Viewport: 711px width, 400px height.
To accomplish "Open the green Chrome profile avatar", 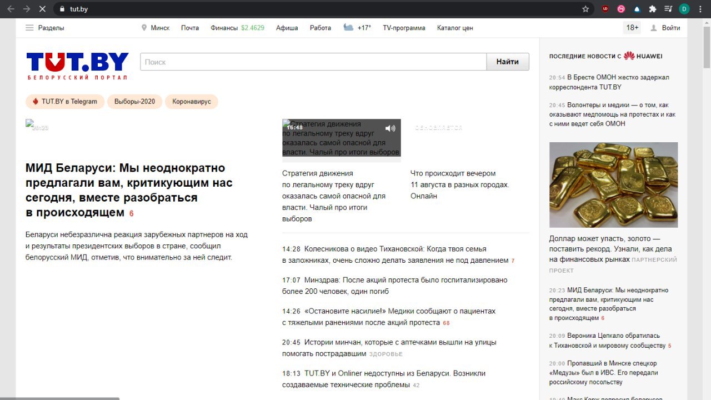I will pos(684,9).
